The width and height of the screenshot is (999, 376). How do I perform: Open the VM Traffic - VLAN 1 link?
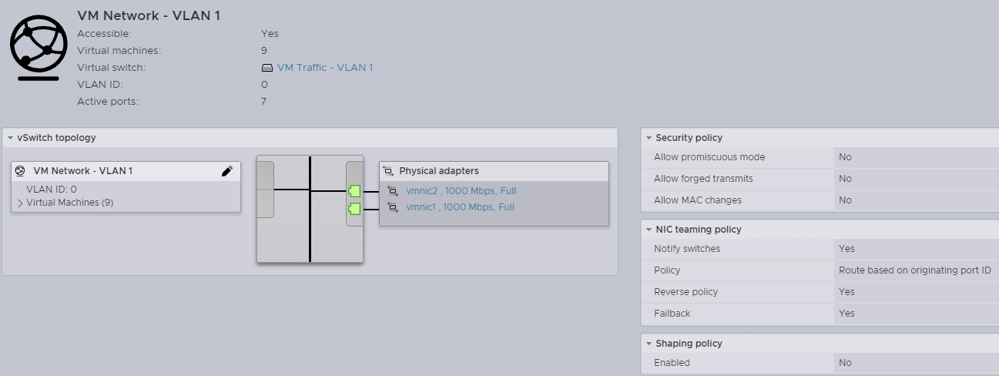pos(325,68)
